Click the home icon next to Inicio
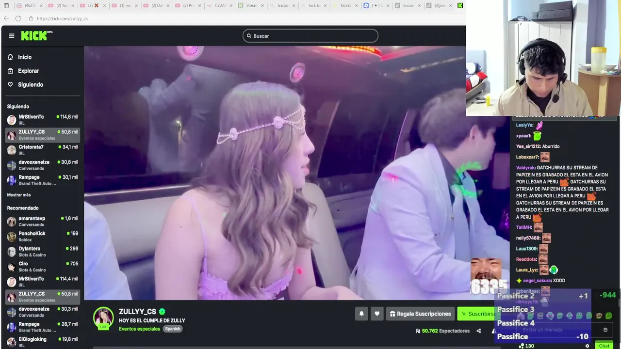This screenshot has height=349, width=621. coord(10,57)
